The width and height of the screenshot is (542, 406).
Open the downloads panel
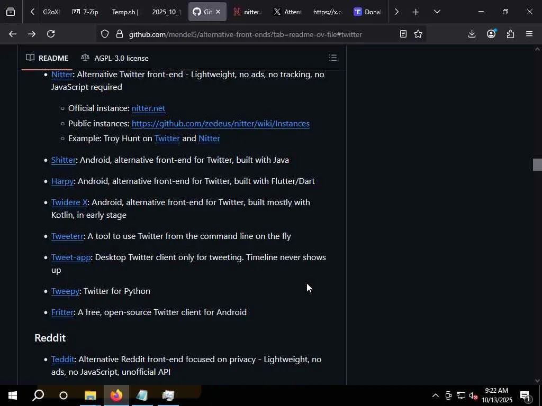tap(472, 34)
